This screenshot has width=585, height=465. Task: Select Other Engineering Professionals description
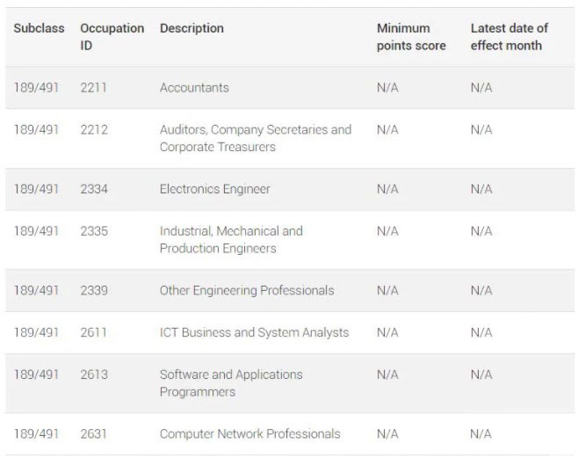(x=247, y=291)
